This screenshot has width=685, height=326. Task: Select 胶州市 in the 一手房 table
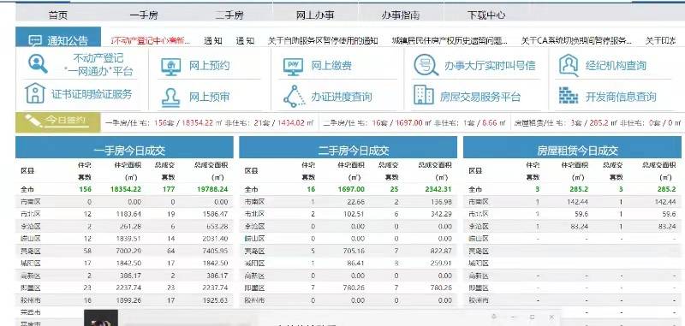pyautogui.click(x=31, y=300)
